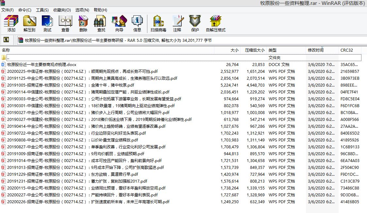
Task: Sort by the 名称 column header
Action: tap(107, 50)
